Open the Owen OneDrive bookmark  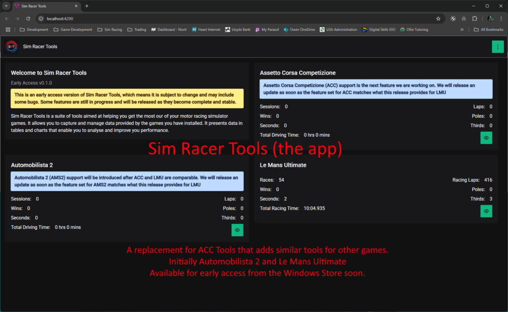299,29
